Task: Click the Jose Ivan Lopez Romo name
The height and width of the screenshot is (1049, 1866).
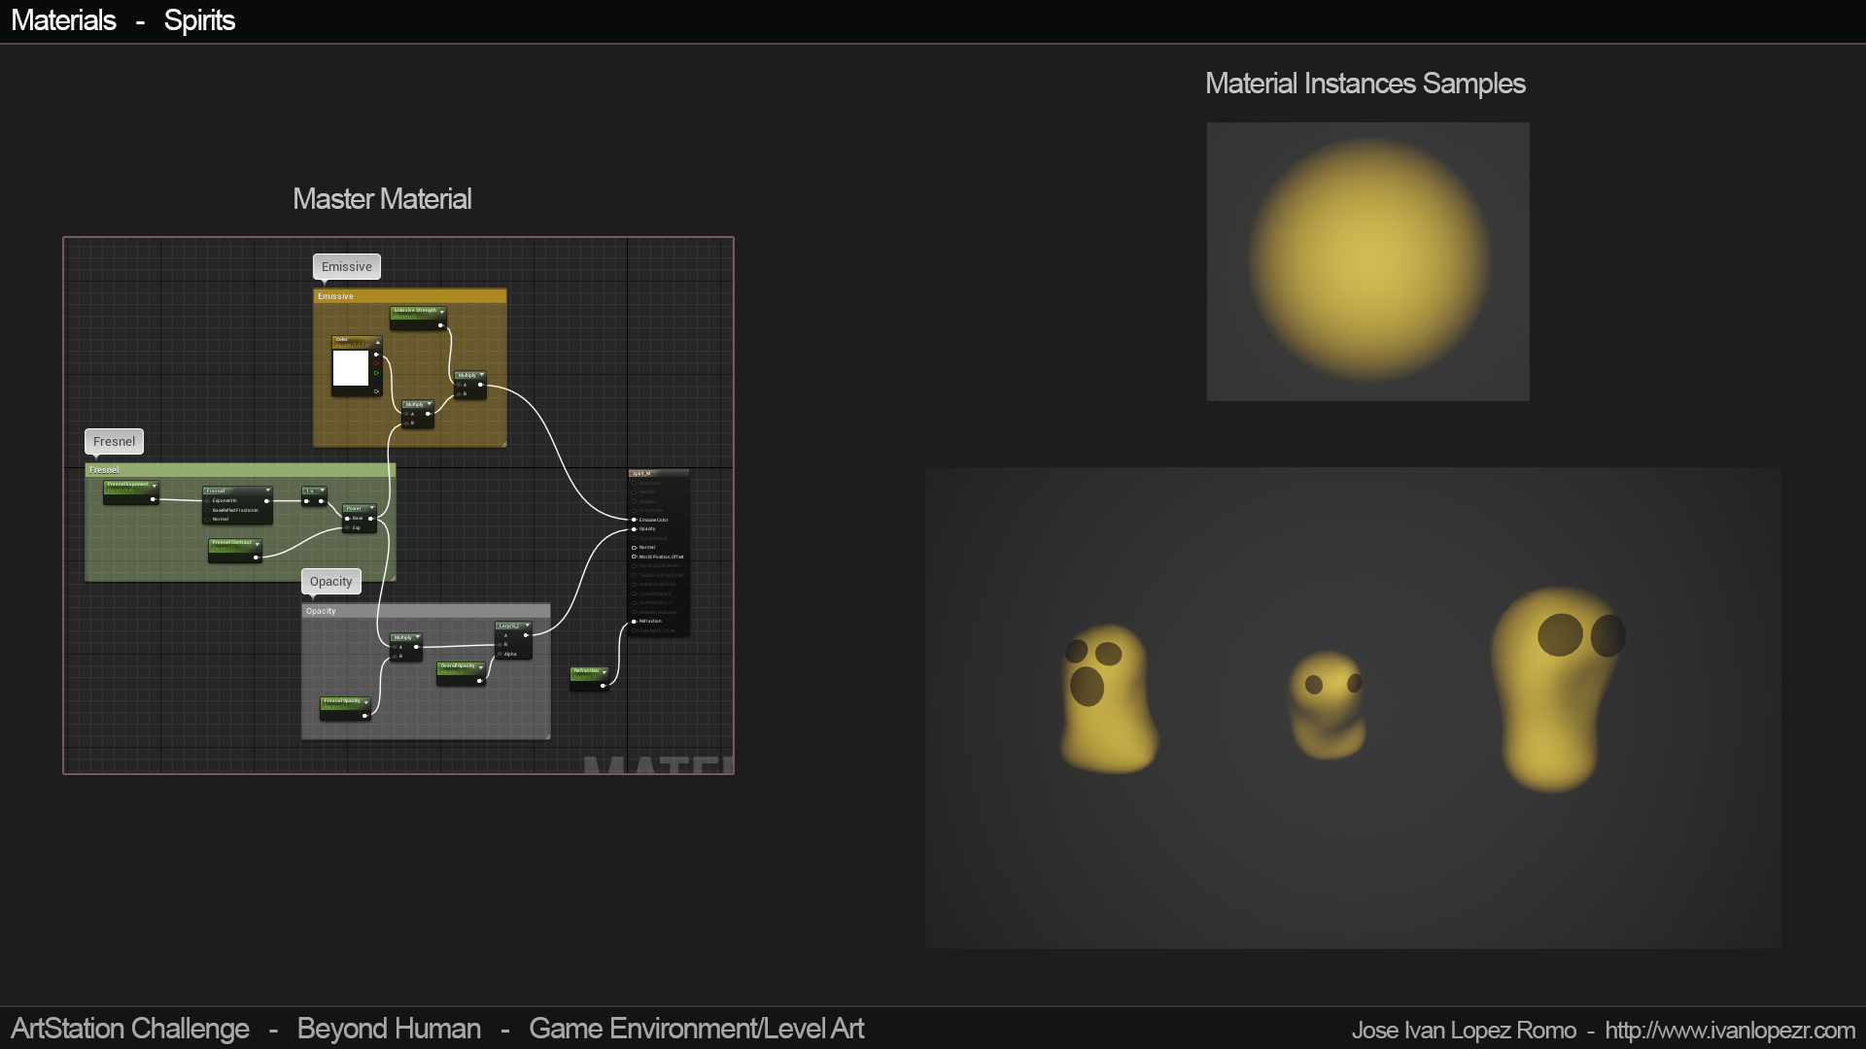Action: (1464, 1030)
